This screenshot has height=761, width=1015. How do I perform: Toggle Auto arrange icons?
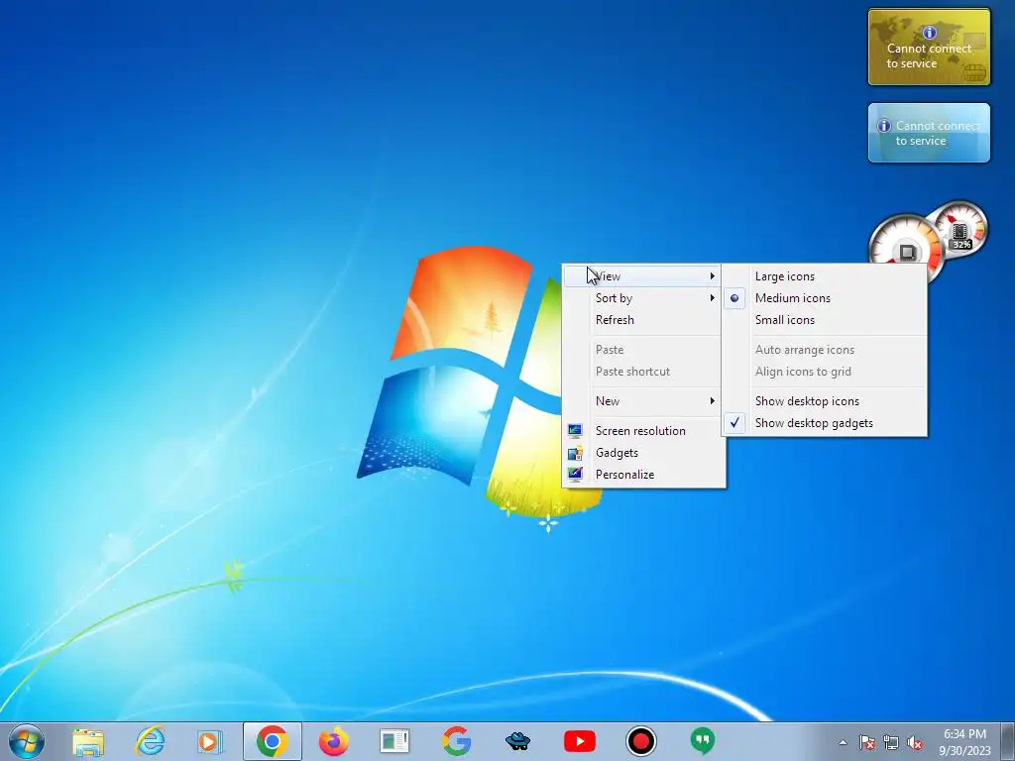(x=825, y=350)
